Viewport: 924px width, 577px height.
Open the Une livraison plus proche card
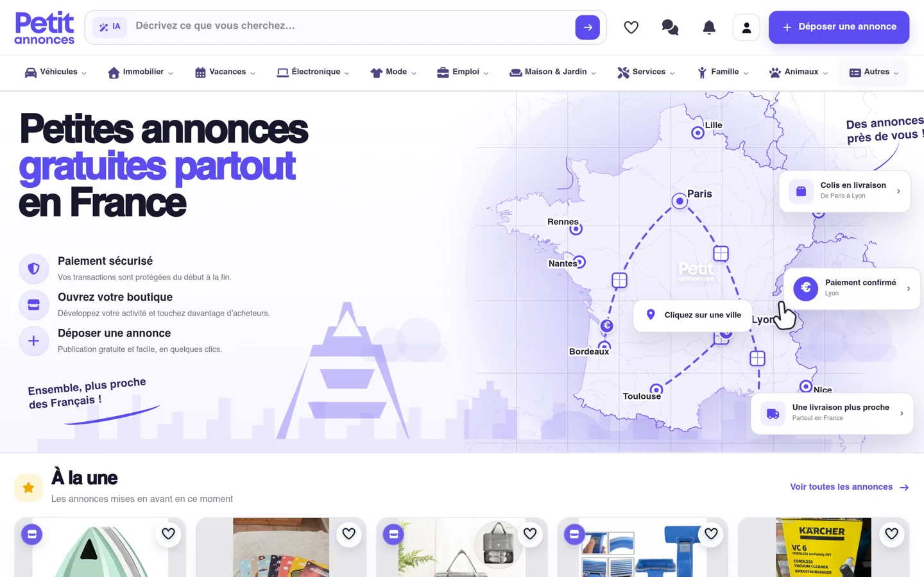832,414
